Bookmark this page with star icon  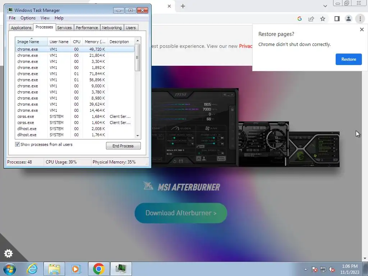pyautogui.click(x=323, y=19)
